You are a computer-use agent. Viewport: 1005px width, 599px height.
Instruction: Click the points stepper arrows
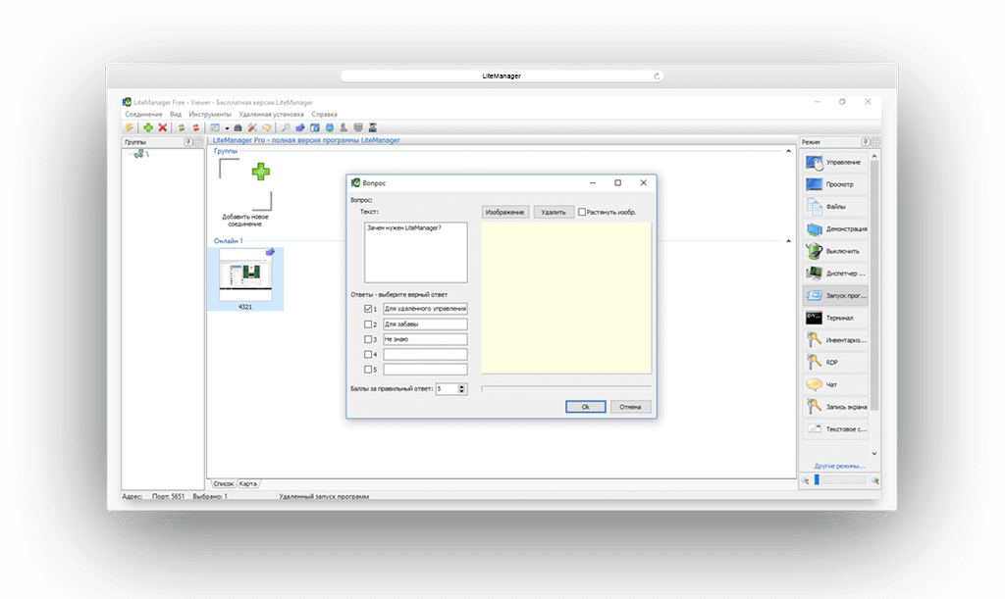[461, 388]
